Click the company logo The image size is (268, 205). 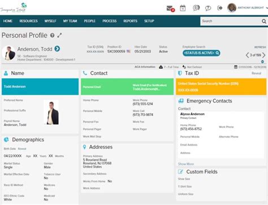coord(14,8)
